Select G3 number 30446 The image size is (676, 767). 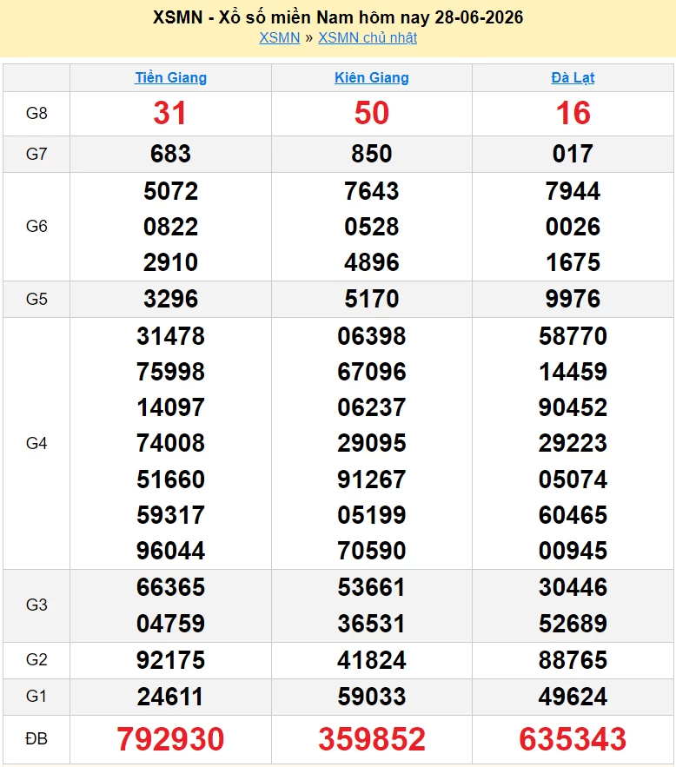pyautogui.click(x=573, y=587)
